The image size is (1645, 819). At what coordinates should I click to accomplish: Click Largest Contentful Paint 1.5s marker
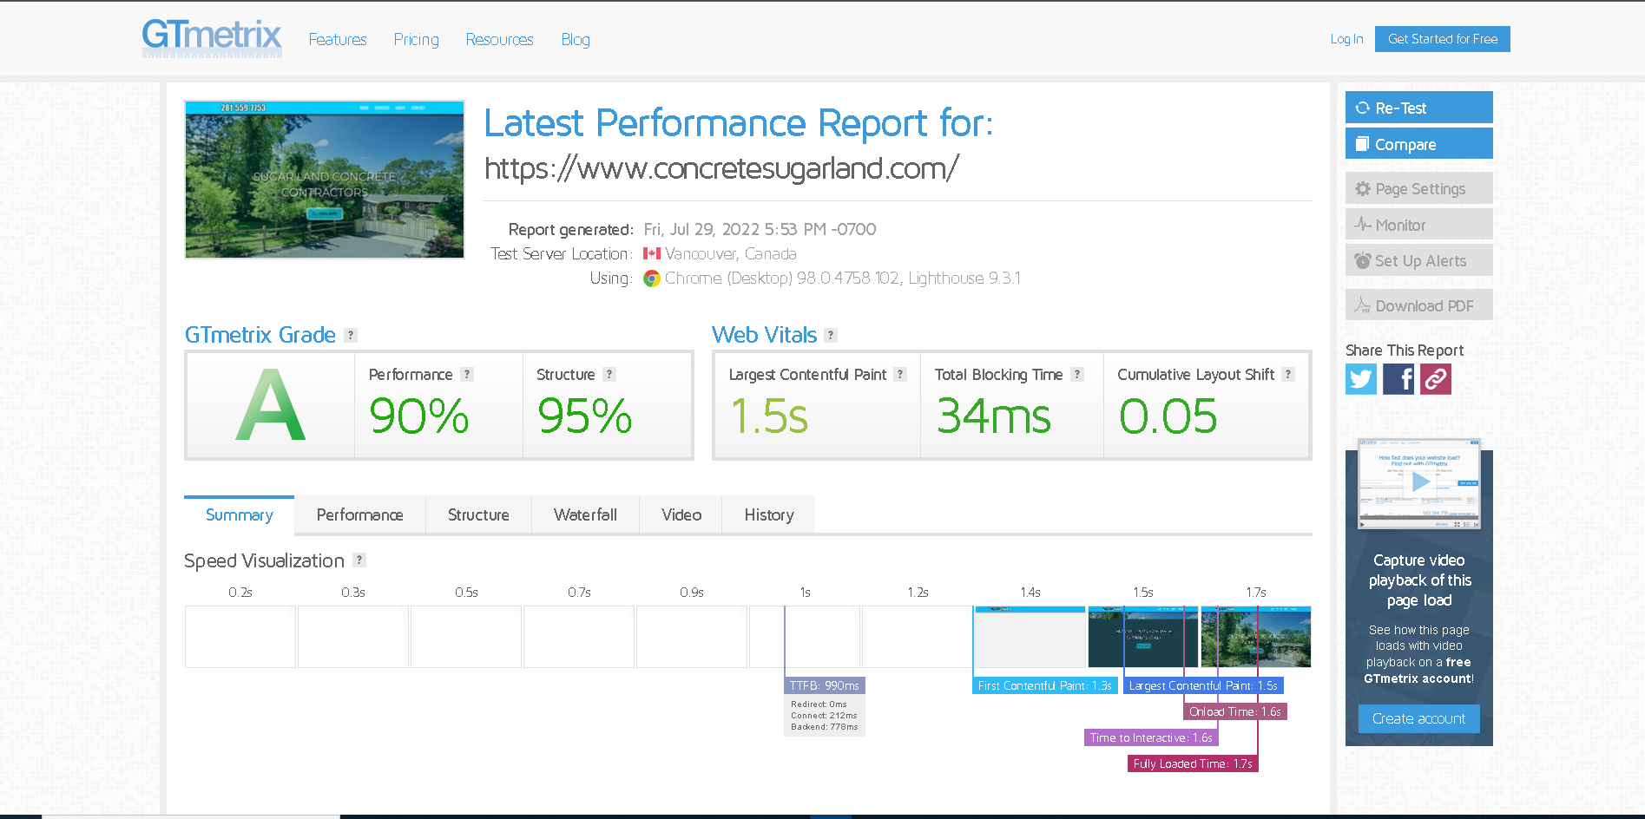point(1203,685)
